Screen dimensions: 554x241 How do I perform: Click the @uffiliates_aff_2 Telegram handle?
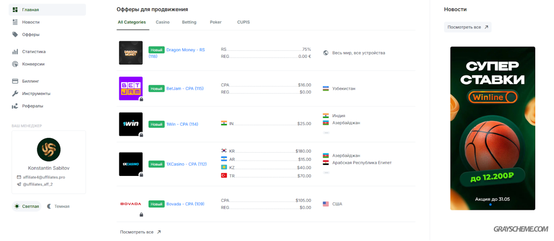pyautogui.click(x=38, y=184)
